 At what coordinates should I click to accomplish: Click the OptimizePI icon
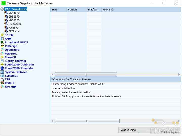(x=2, y=50)
